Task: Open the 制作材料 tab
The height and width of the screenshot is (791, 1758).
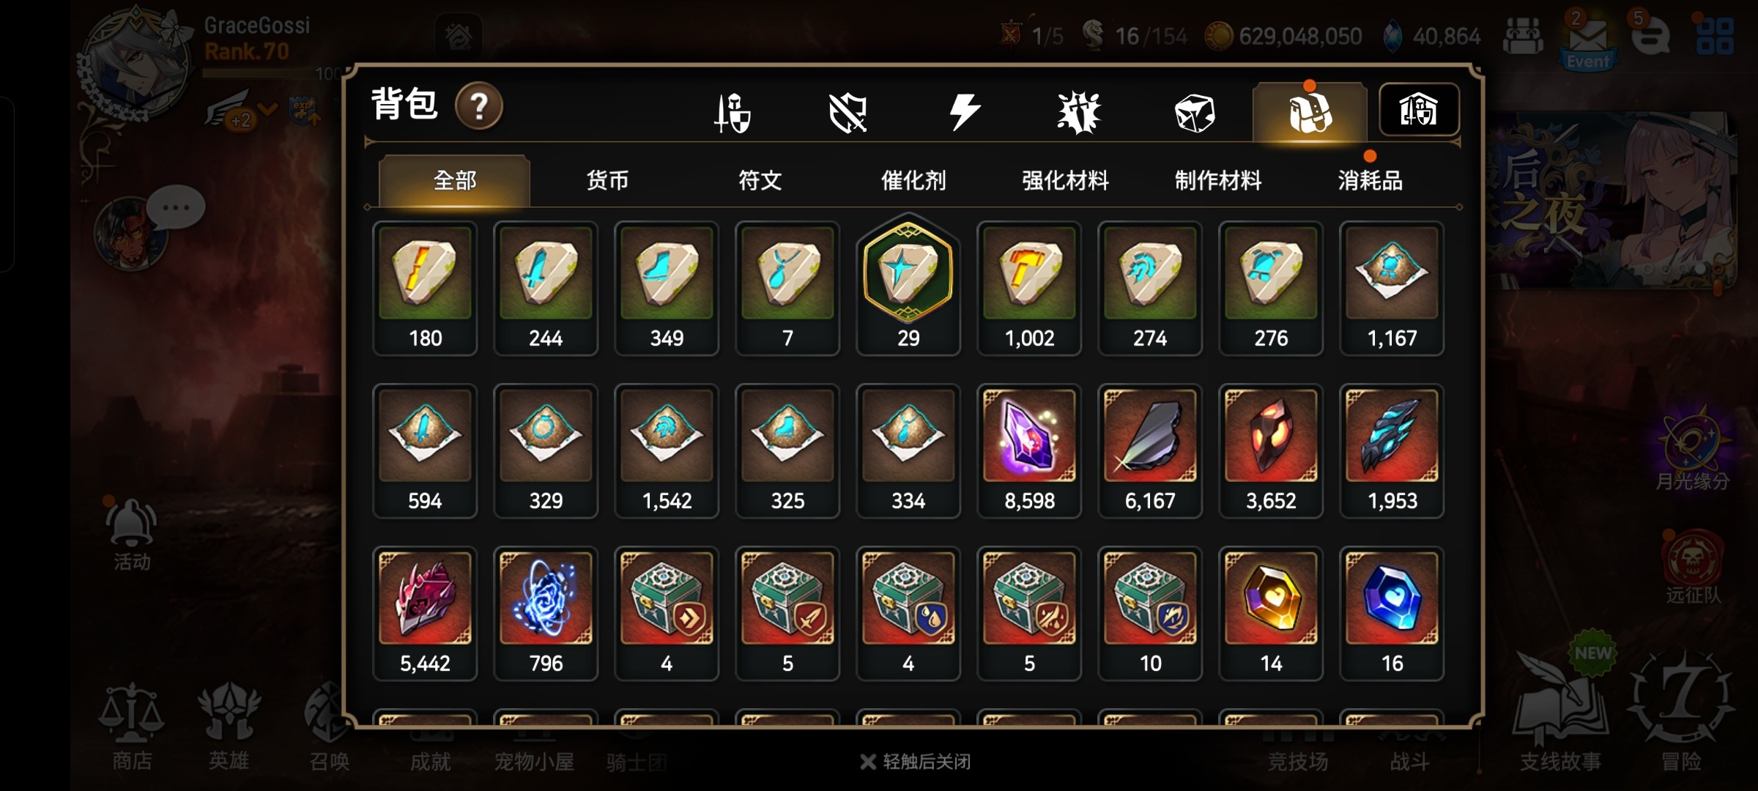Action: click(x=1218, y=180)
